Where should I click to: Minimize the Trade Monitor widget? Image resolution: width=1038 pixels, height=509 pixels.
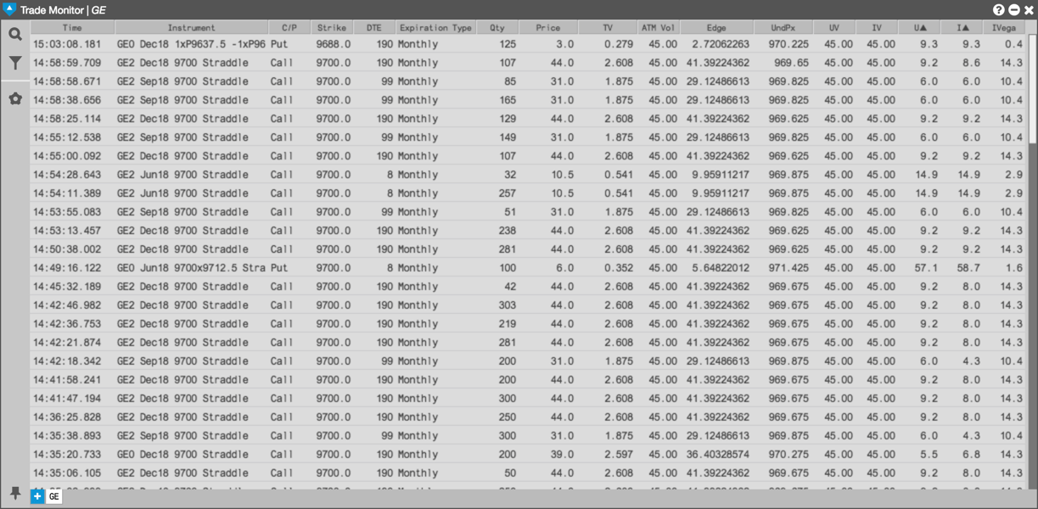click(1013, 9)
